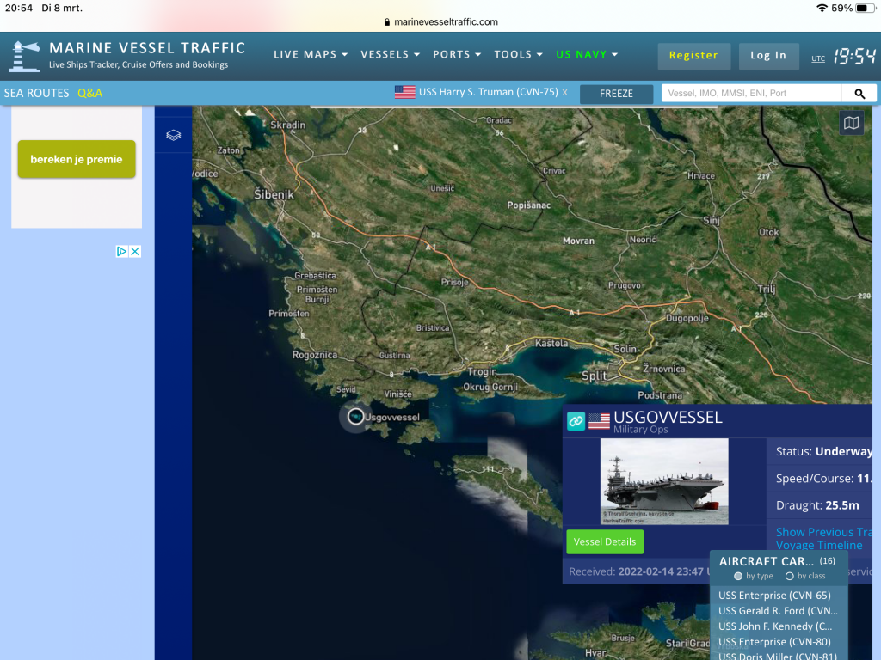Select the 'by class' radio option

tap(790, 576)
